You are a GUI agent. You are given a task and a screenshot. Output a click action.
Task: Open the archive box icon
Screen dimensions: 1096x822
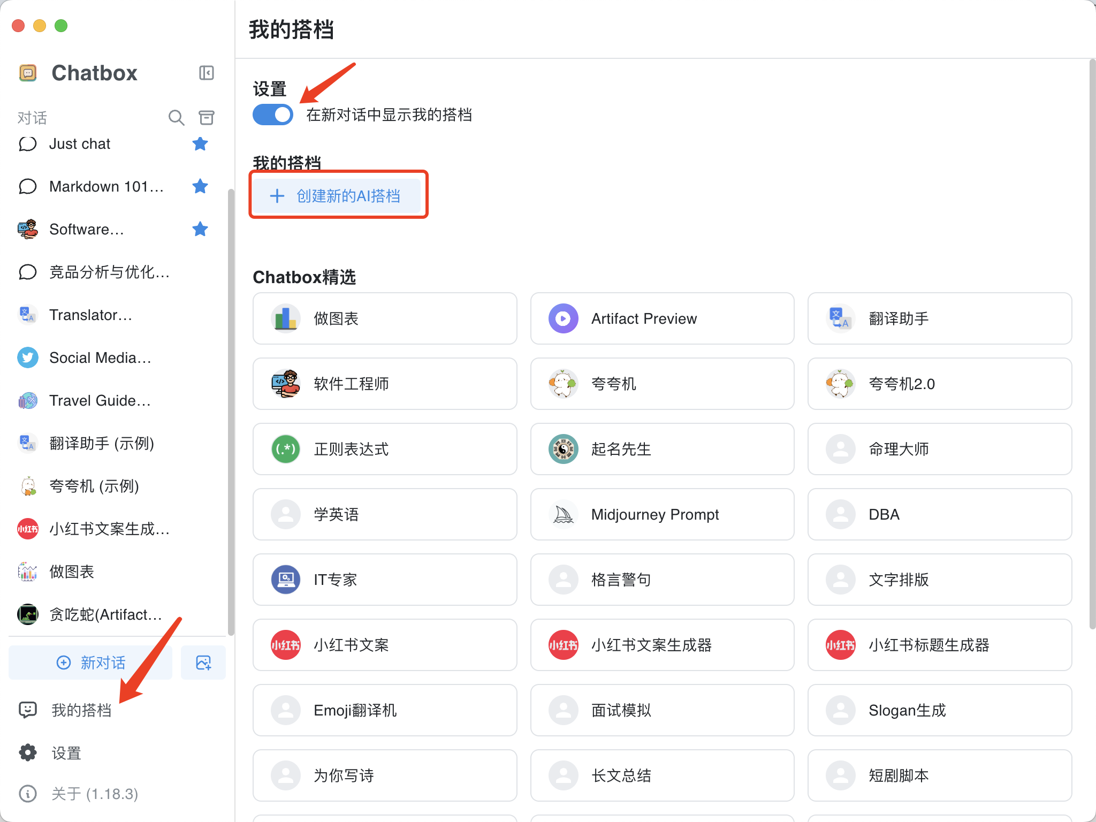pyautogui.click(x=207, y=117)
